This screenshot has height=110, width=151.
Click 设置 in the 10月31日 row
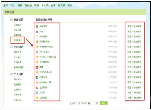click(129, 87)
